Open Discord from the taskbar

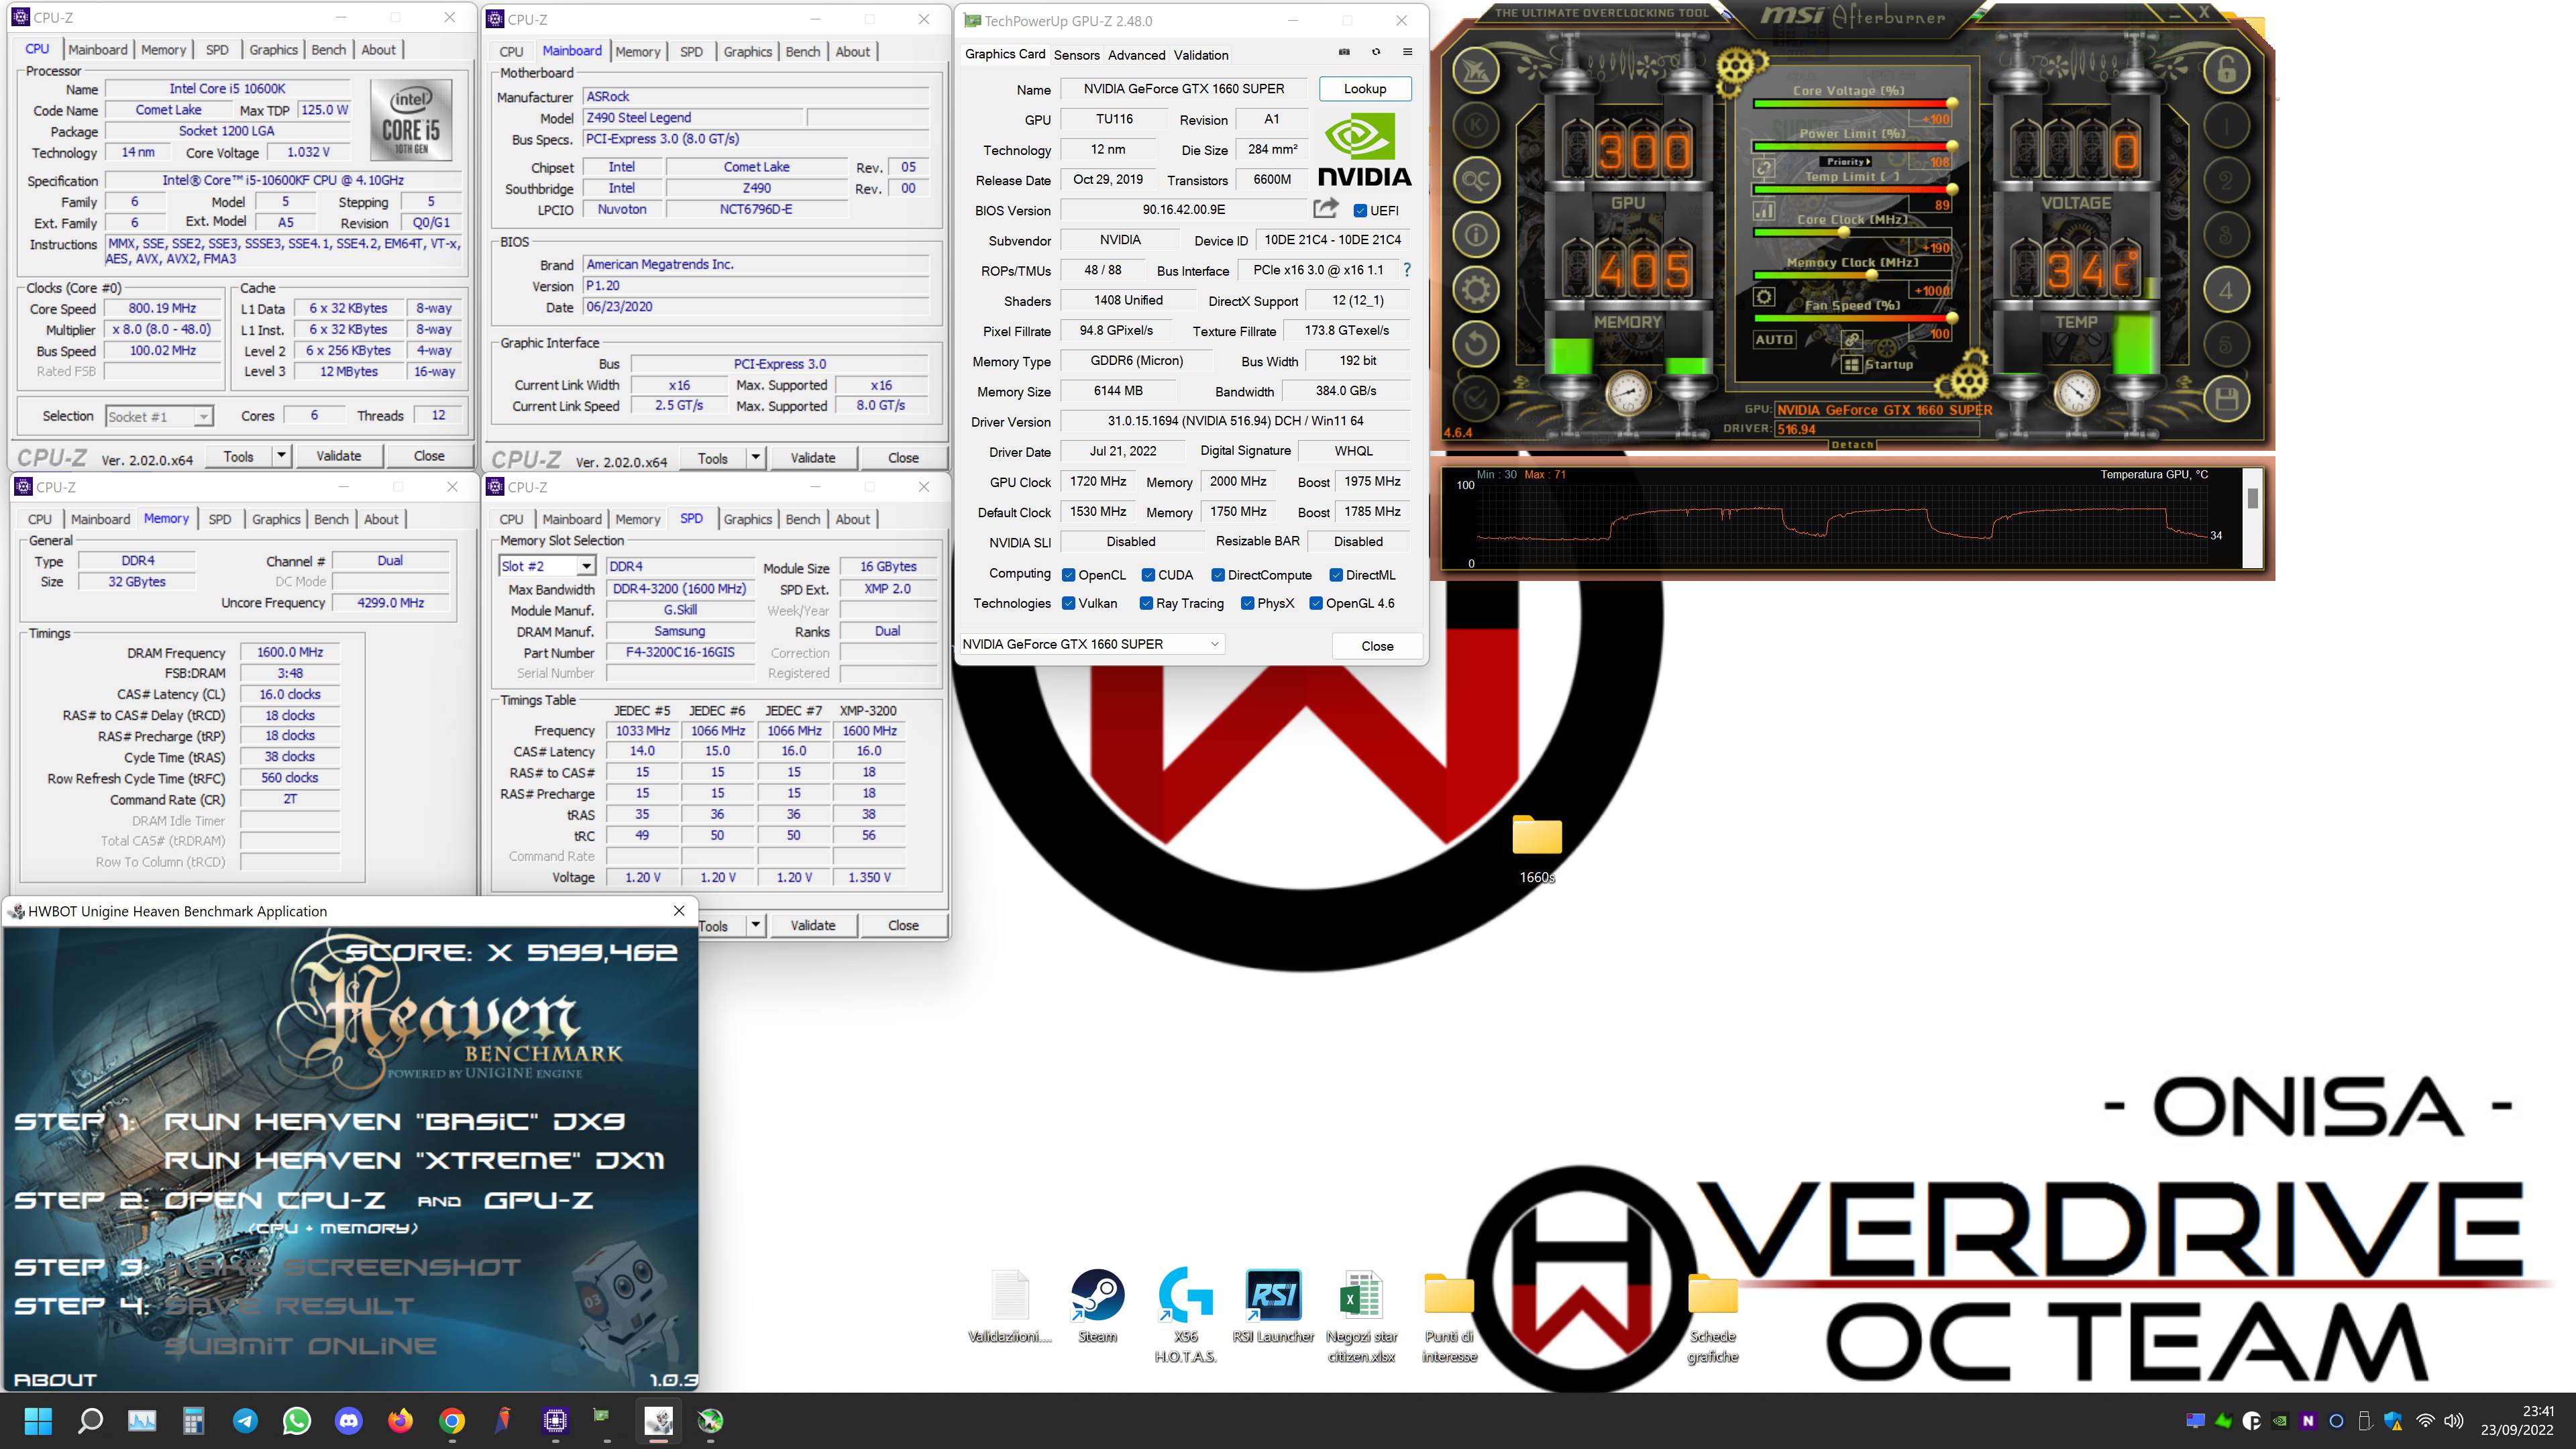click(x=348, y=1420)
